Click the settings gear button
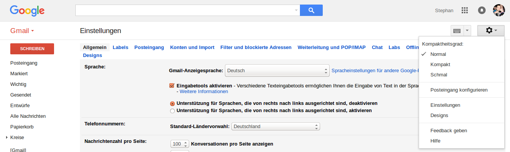The height and width of the screenshot is (152, 510). 491,30
